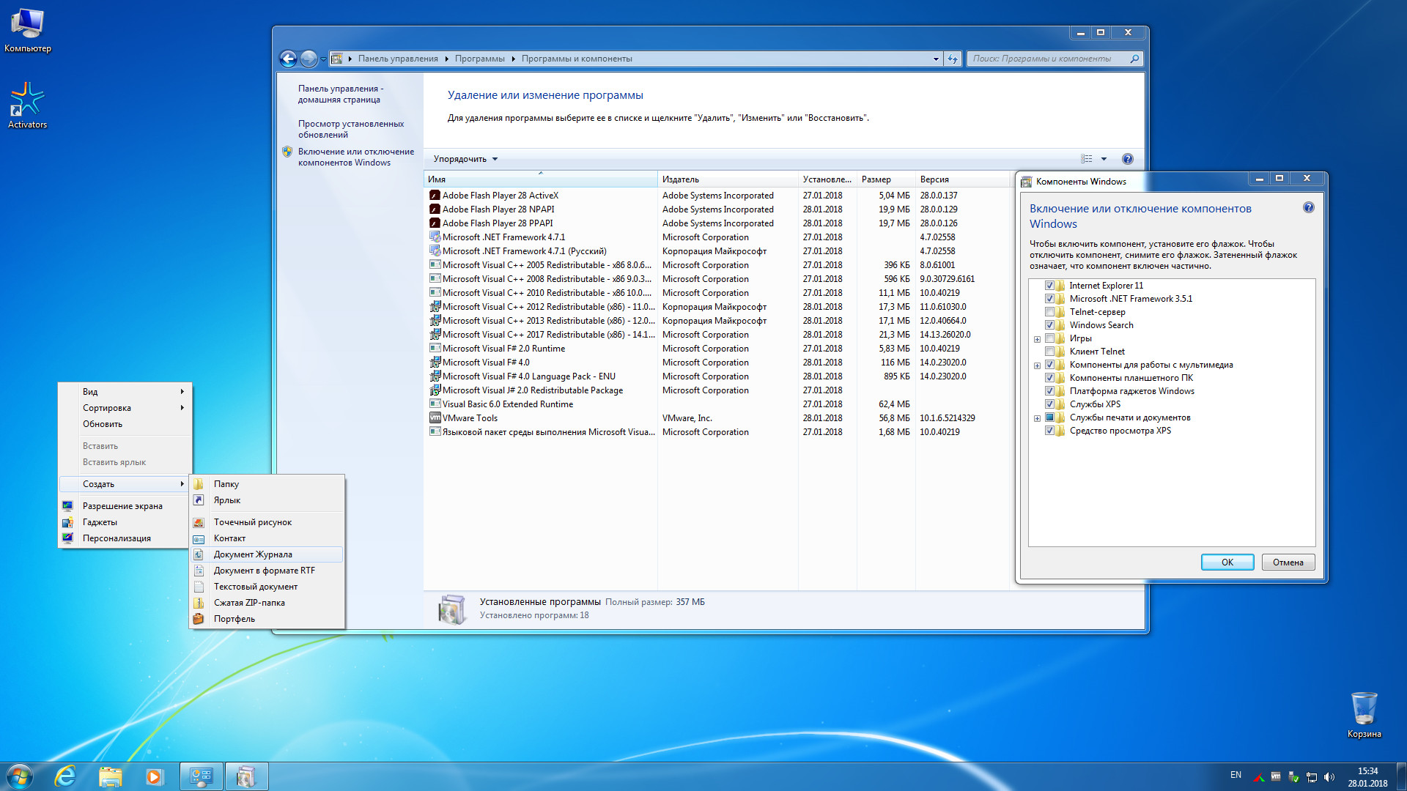1407x791 pixels.
Task: Enable the Telnet-сервер checkbox
Action: click(1049, 312)
